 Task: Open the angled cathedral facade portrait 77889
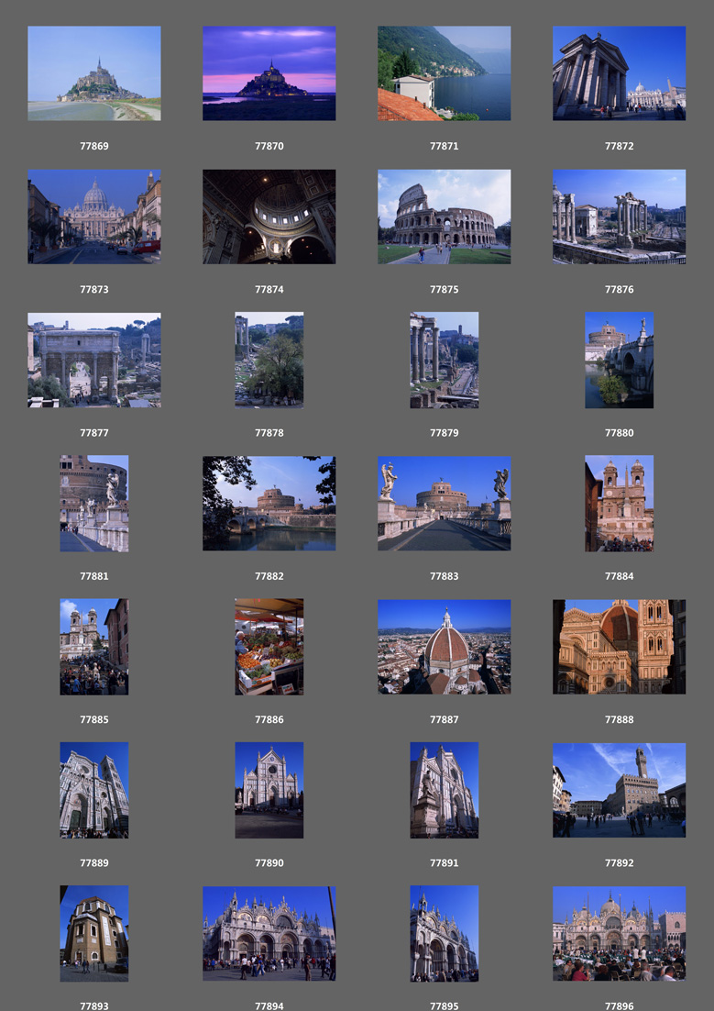(94, 790)
